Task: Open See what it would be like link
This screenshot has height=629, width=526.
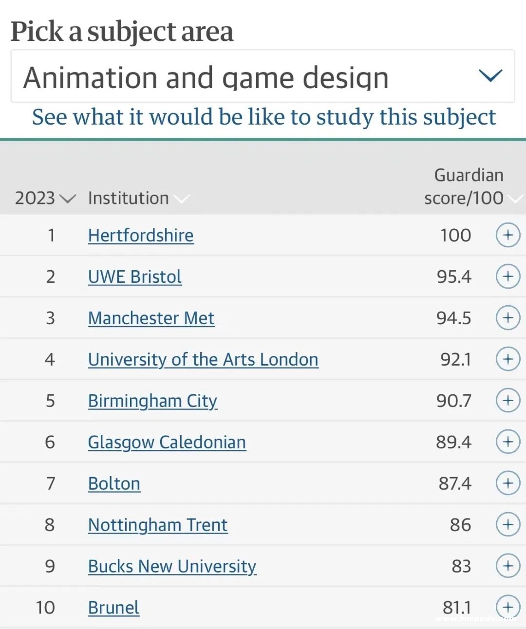Action: click(263, 117)
